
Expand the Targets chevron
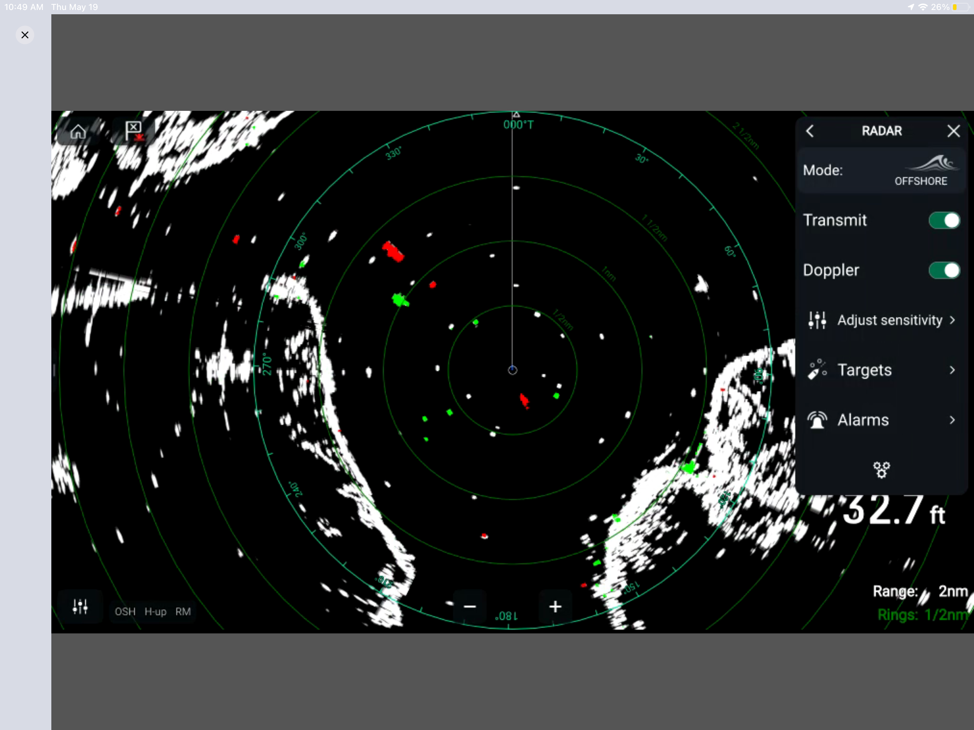pyautogui.click(x=952, y=370)
